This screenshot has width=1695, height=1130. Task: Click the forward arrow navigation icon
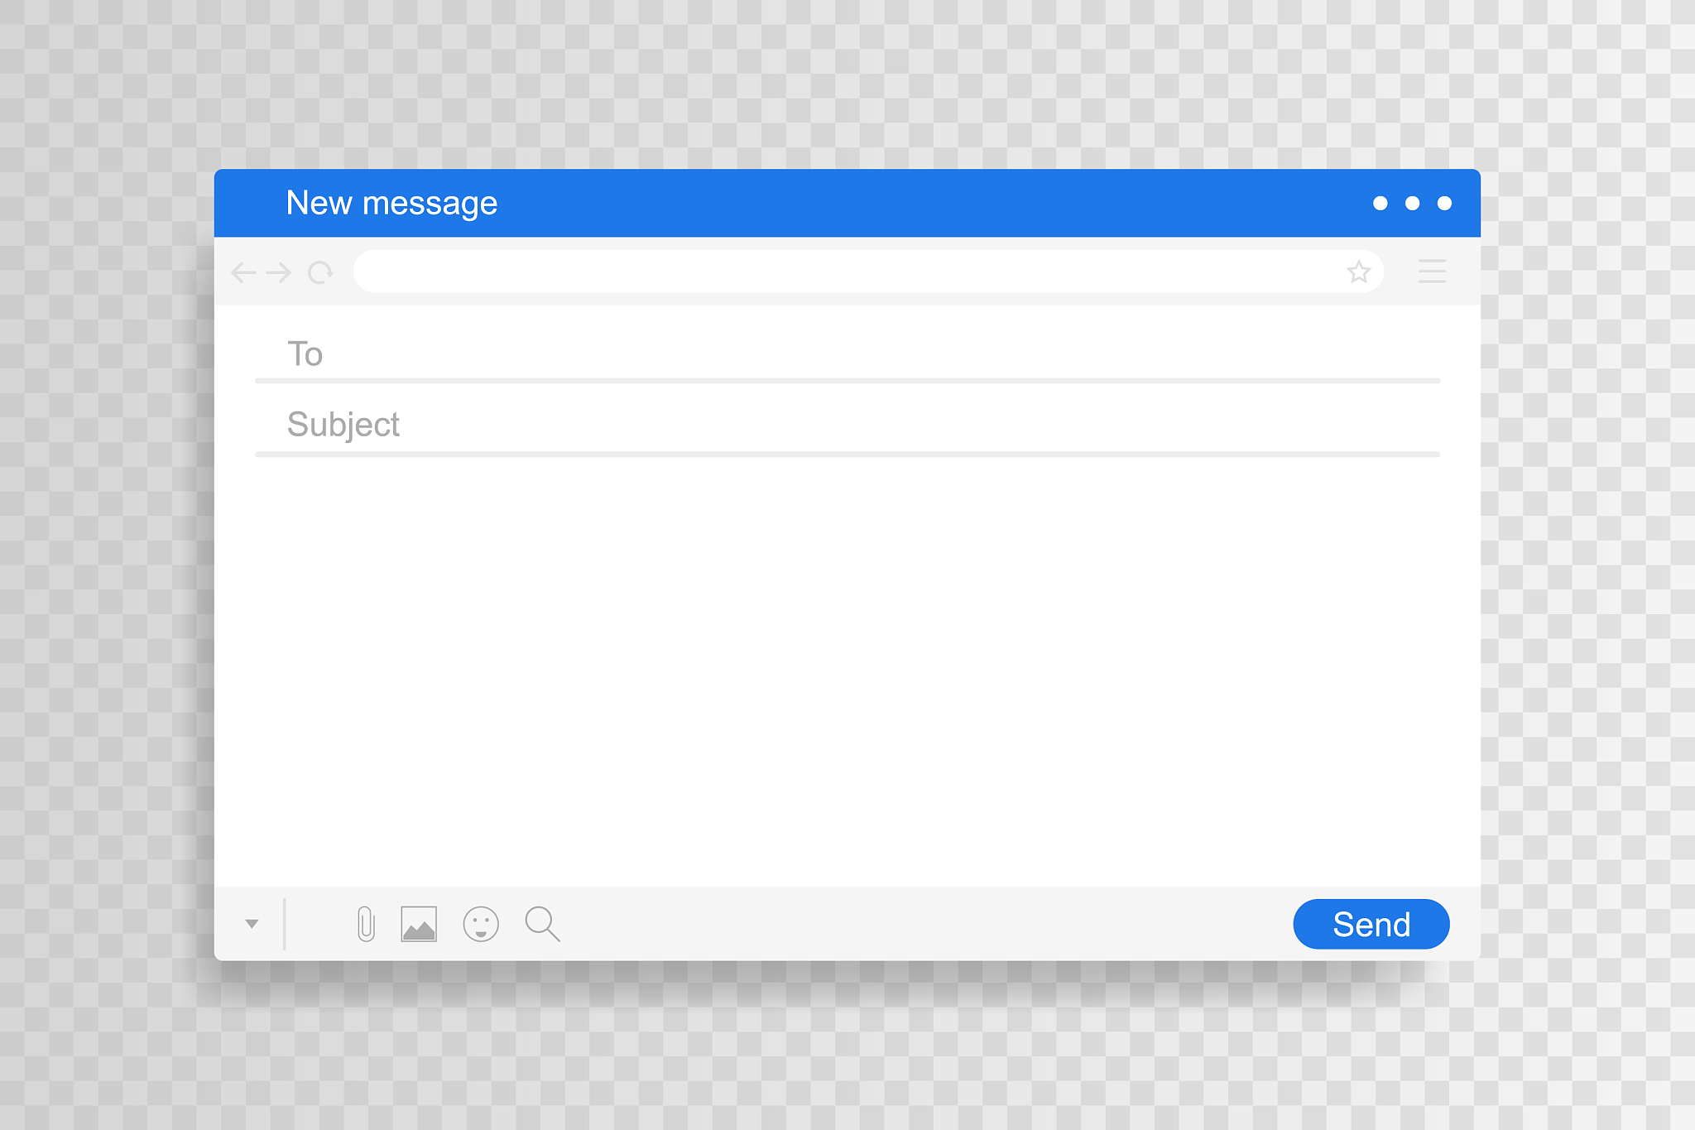coord(279,272)
